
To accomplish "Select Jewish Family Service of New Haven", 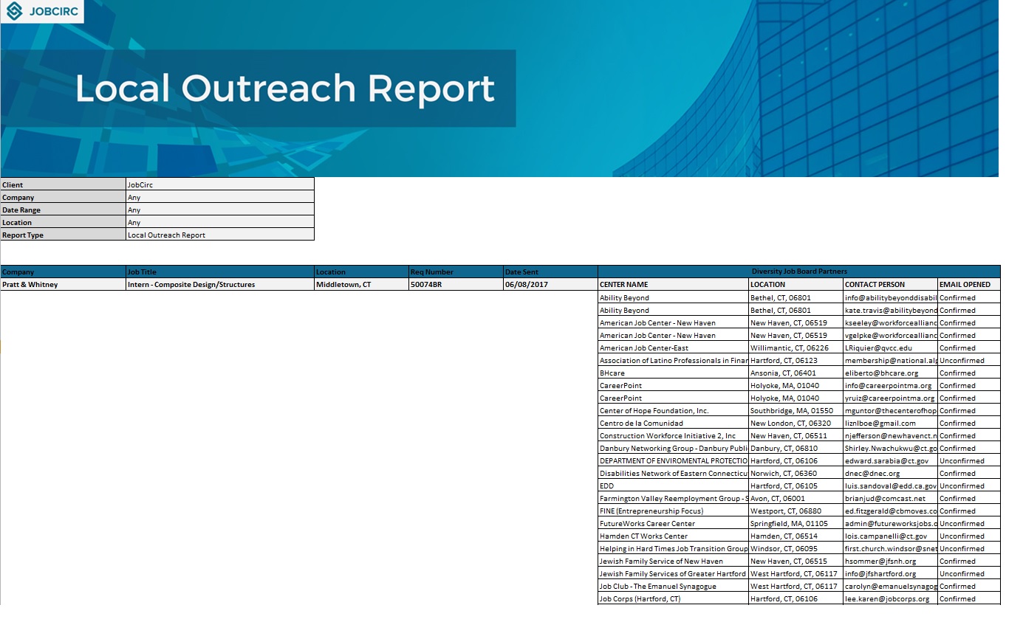I will tap(674, 561).
